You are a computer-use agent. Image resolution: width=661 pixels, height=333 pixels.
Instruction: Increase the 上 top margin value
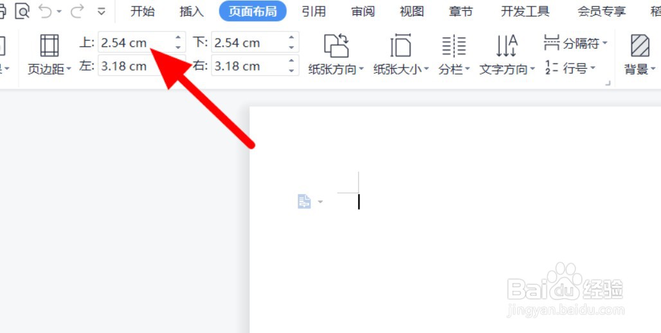click(178, 38)
